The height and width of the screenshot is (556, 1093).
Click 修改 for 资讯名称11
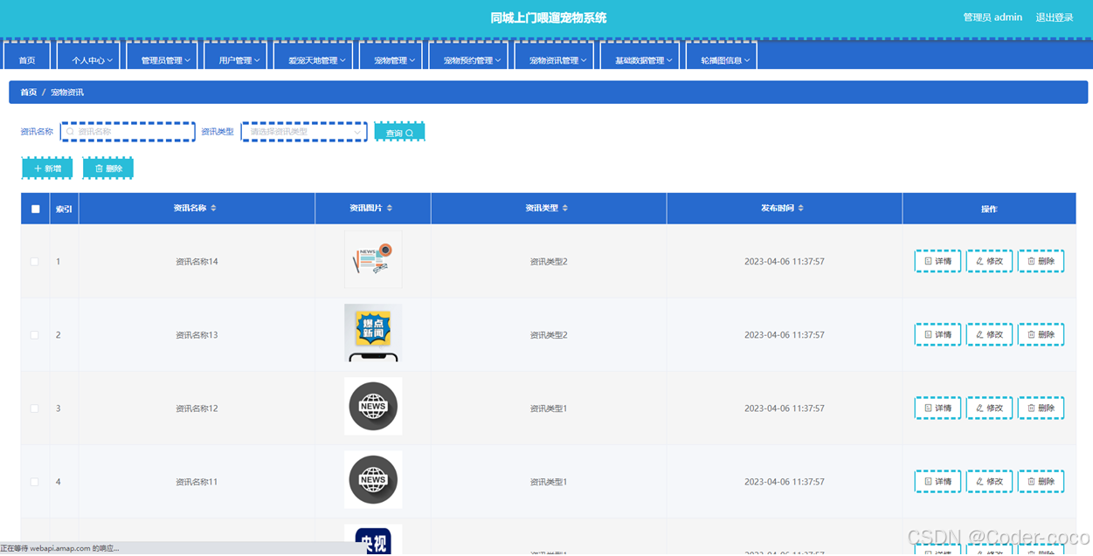coord(989,481)
